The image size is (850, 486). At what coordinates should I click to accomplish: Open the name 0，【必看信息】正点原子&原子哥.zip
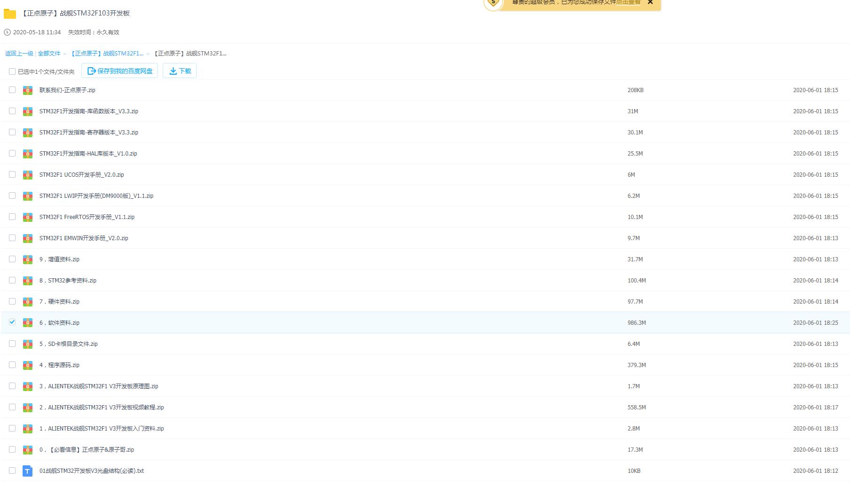(87, 450)
